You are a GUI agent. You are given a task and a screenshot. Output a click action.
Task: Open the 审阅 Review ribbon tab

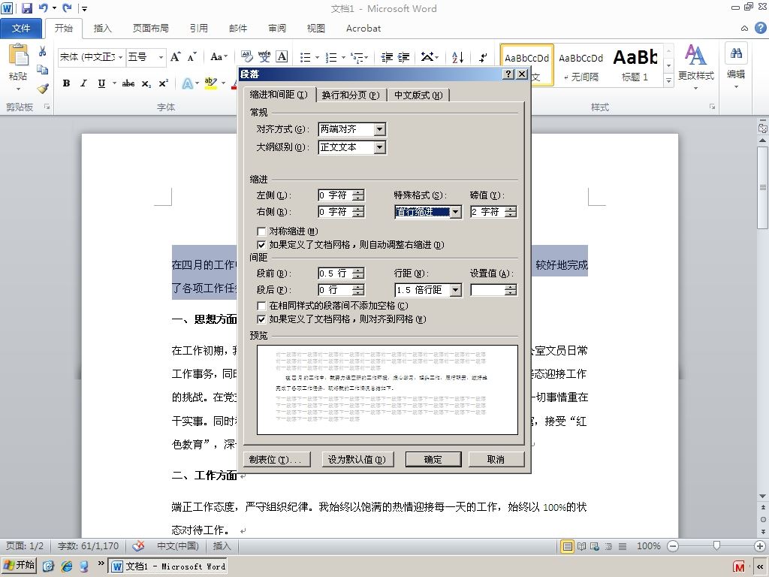pos(277,29)
